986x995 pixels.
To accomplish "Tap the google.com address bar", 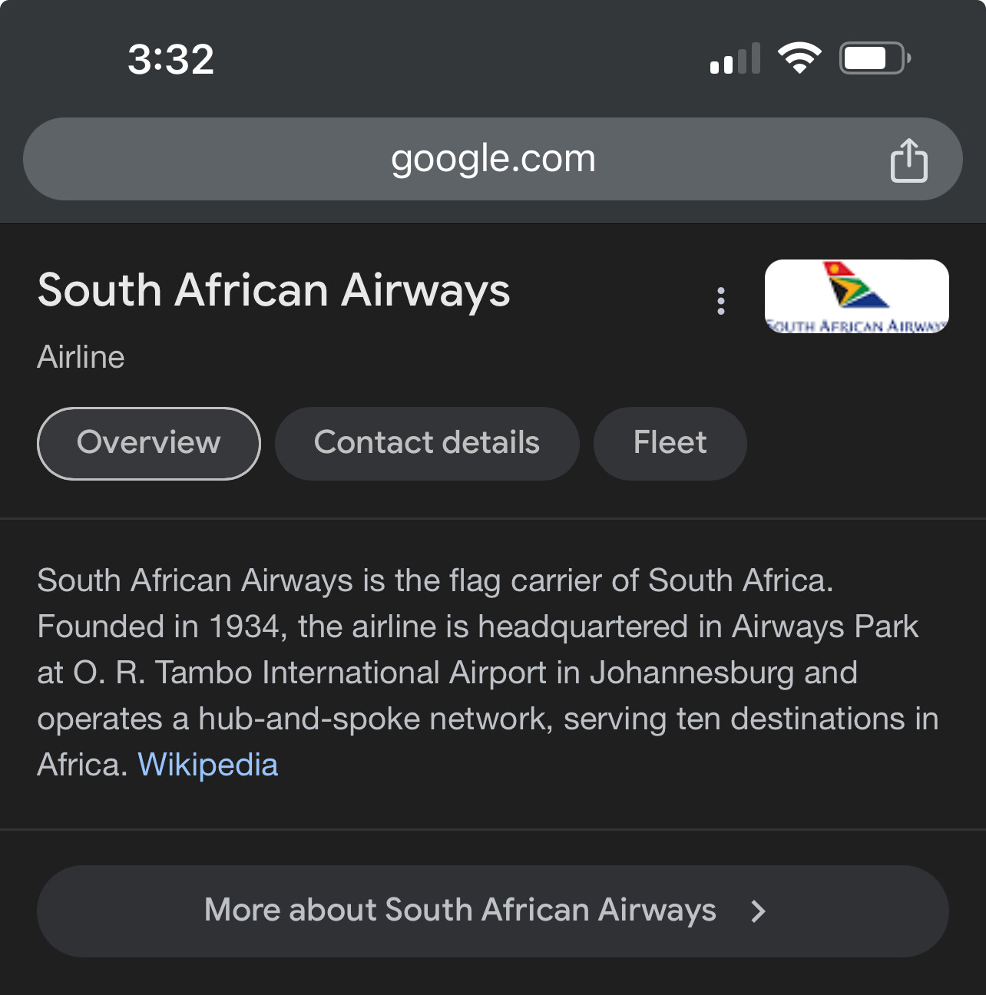I will [492, 159].
